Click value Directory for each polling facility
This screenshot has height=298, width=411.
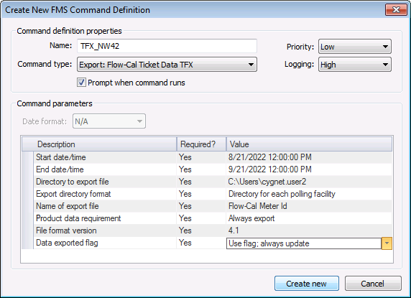click(282, 194)
